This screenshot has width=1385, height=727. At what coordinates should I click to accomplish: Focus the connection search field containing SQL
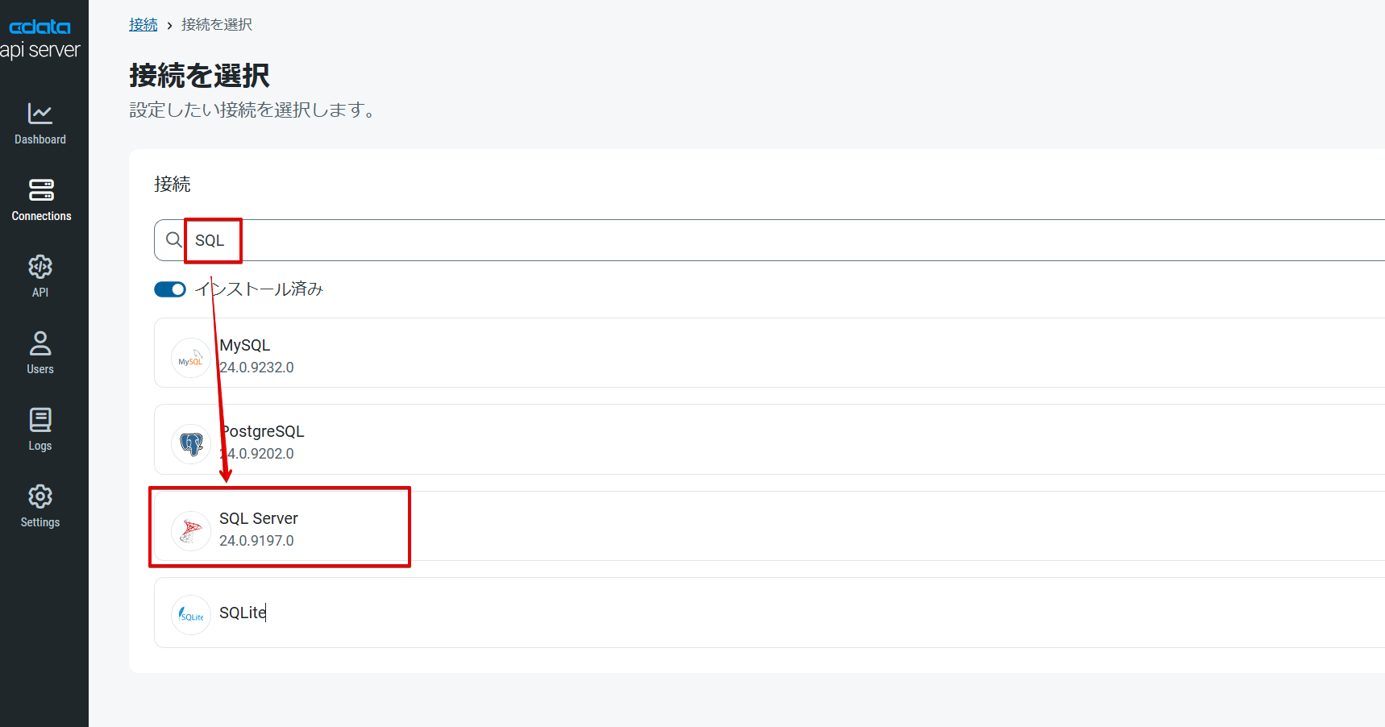(x=769, y=240)
